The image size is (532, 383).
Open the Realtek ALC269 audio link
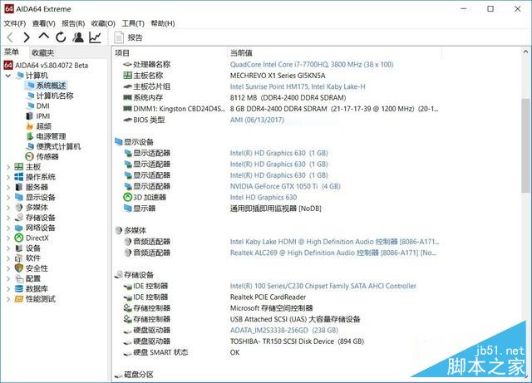pos(333,253)
